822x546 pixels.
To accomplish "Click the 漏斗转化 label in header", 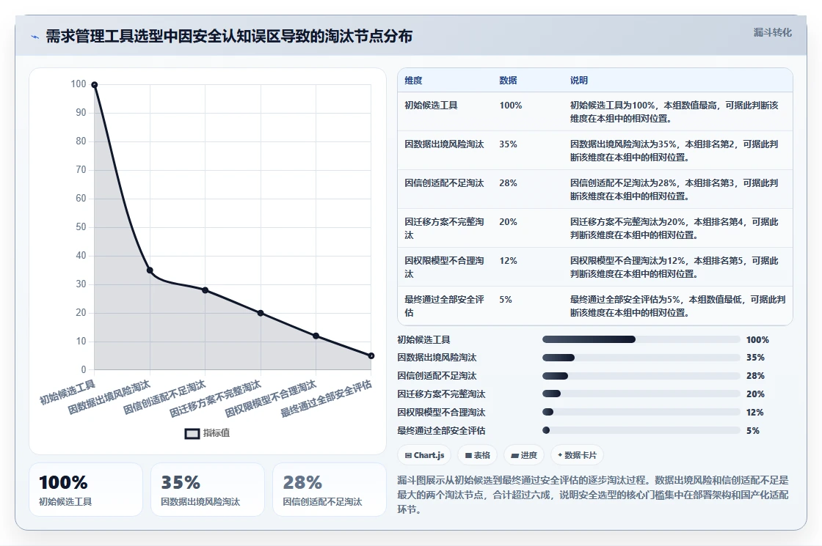I will click(772, 32).
